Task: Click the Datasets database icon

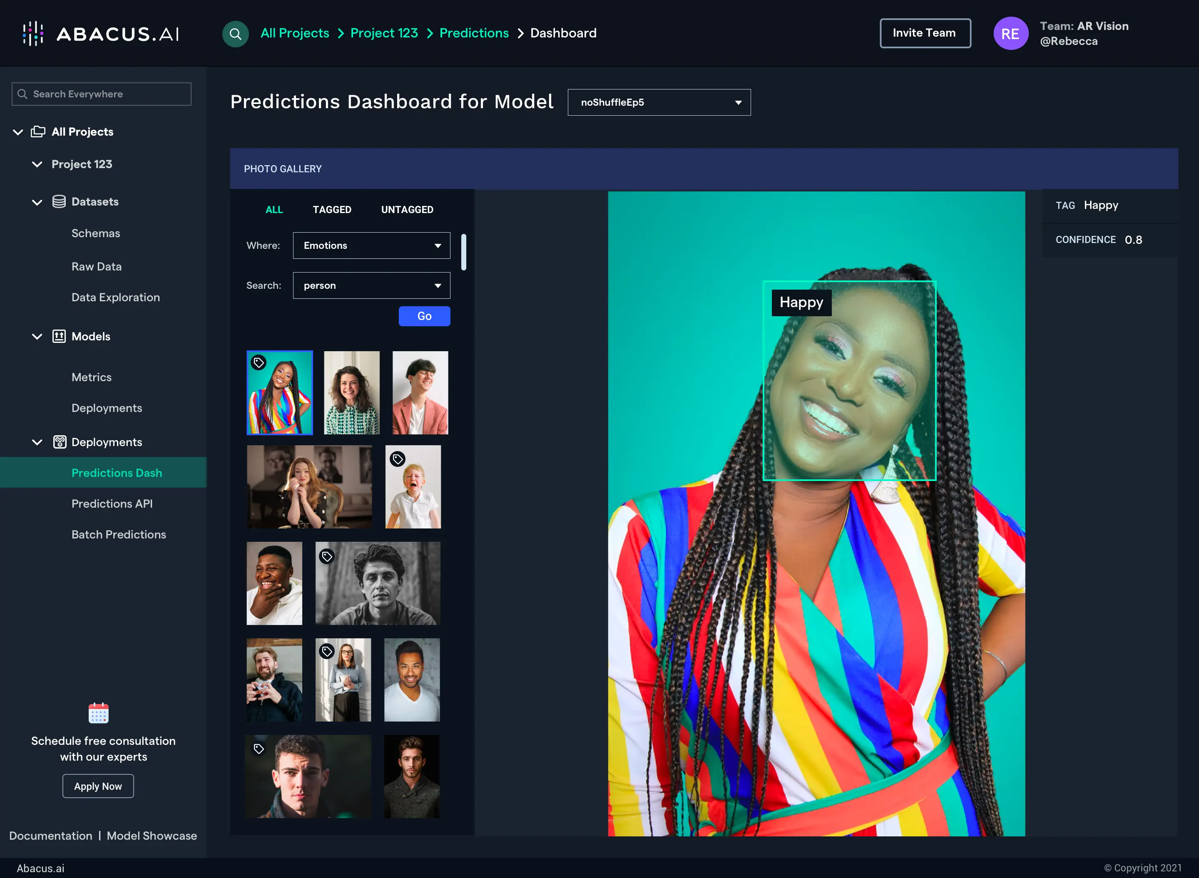Action: click(59, 201)
